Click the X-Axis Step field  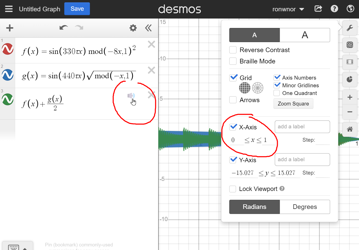323,140
